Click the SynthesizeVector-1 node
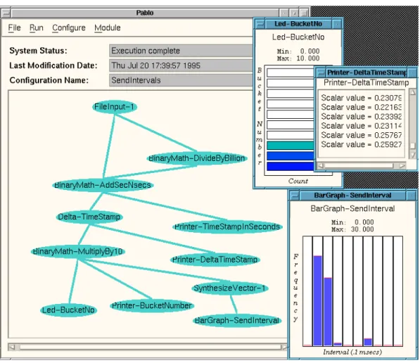Image resolution: width=420 pixels, height=363 pixels. tap(230, 288)
